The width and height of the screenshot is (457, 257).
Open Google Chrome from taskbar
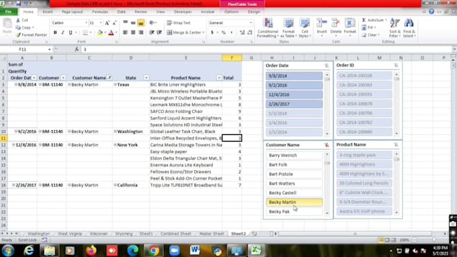click(154, 250)
